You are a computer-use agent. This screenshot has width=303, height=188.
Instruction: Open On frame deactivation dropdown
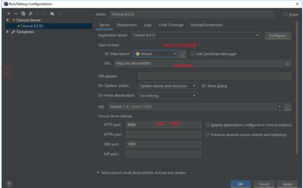pyautogui.click(x=168, y=95)
